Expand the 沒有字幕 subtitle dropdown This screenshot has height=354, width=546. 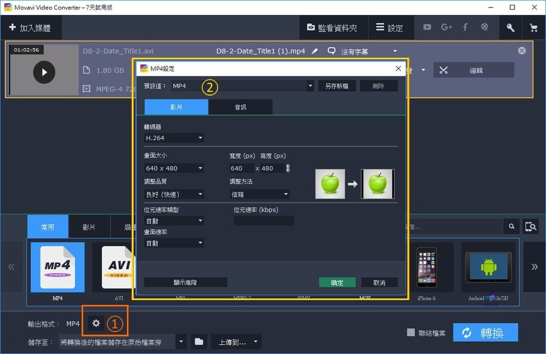[x=395, y=51]
